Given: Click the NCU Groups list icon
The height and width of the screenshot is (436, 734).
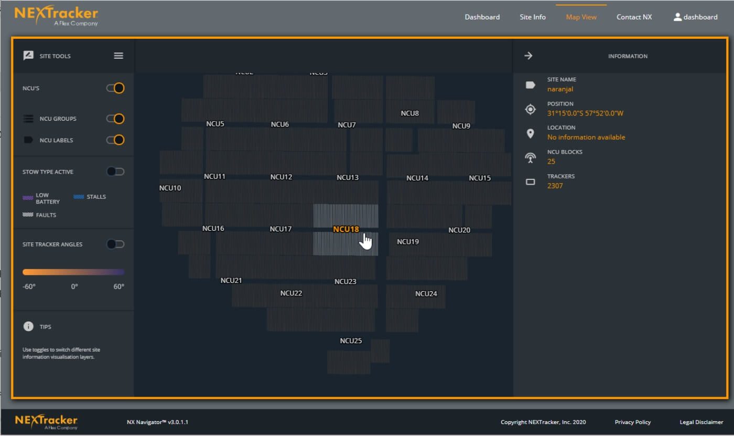Looking at the screenshot, I should point(28,119).
